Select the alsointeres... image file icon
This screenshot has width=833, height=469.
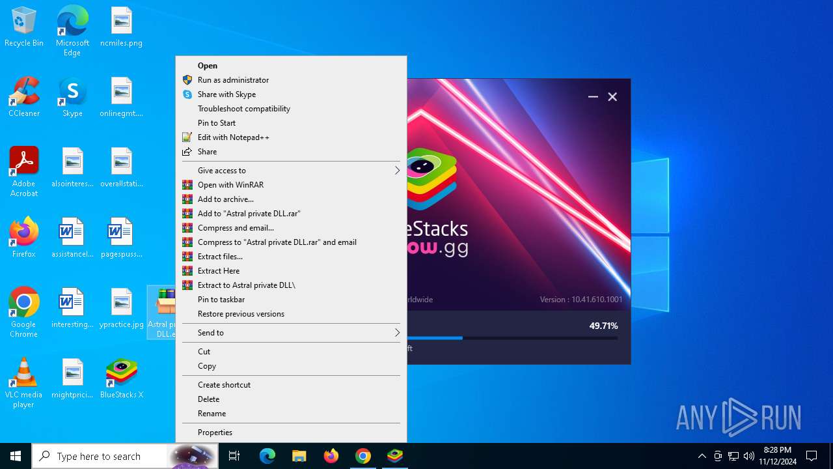click(x=72, y=168)
